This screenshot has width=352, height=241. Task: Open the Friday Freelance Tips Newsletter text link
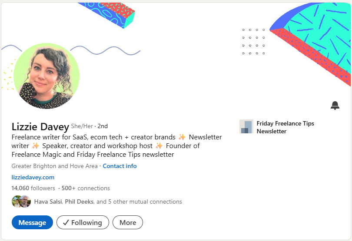[285, 127]
